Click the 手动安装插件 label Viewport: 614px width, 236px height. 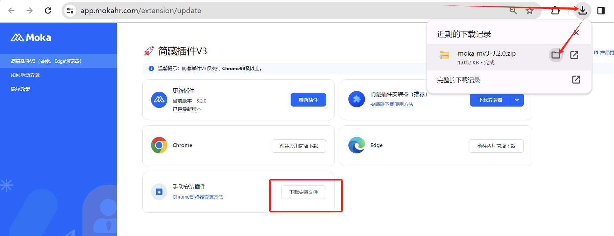tap(189, 186)
